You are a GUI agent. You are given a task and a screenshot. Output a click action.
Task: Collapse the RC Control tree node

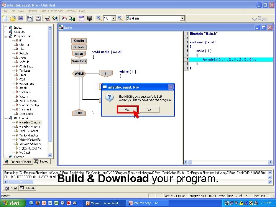6,118
